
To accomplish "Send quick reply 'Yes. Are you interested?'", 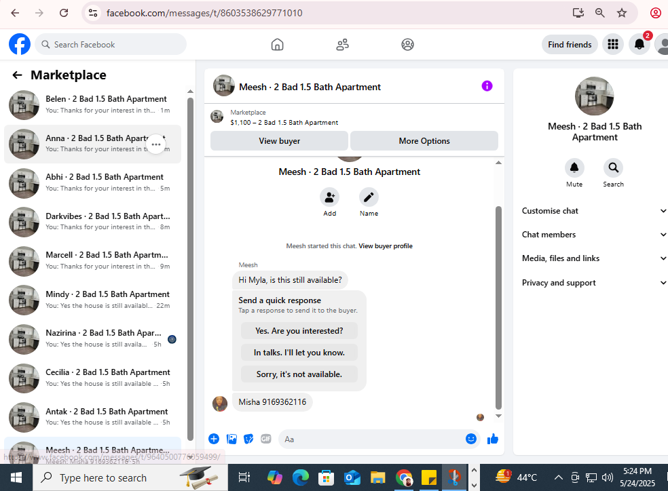I will [x=299, y=330].
